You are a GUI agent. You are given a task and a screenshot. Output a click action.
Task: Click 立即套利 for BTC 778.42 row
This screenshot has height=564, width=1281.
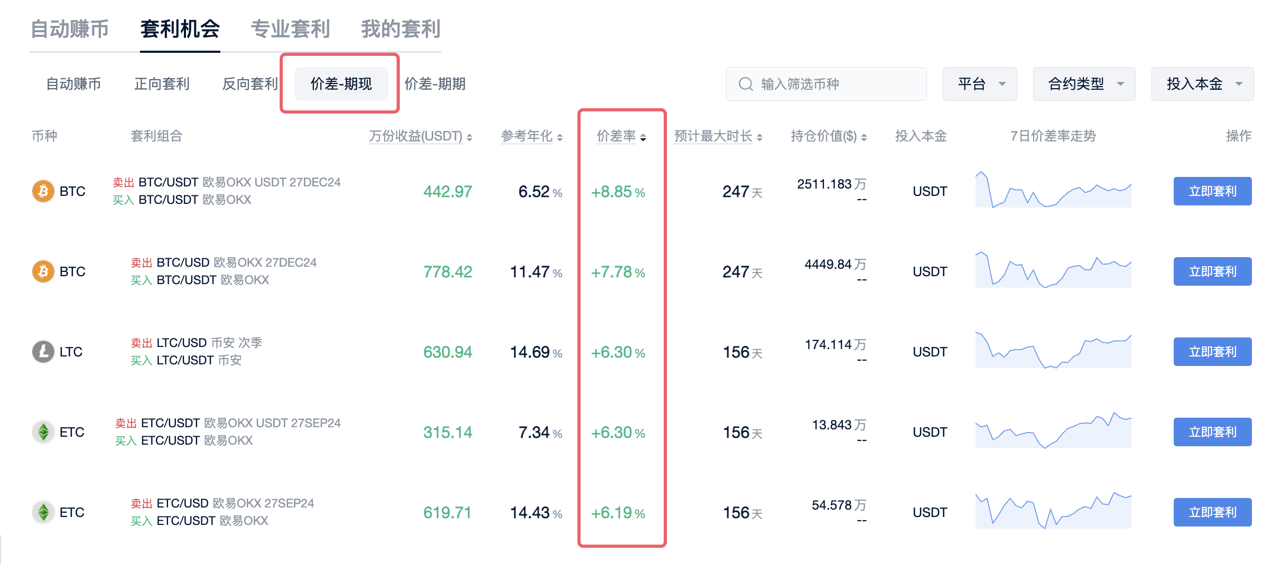click(x=1213, y=271)
